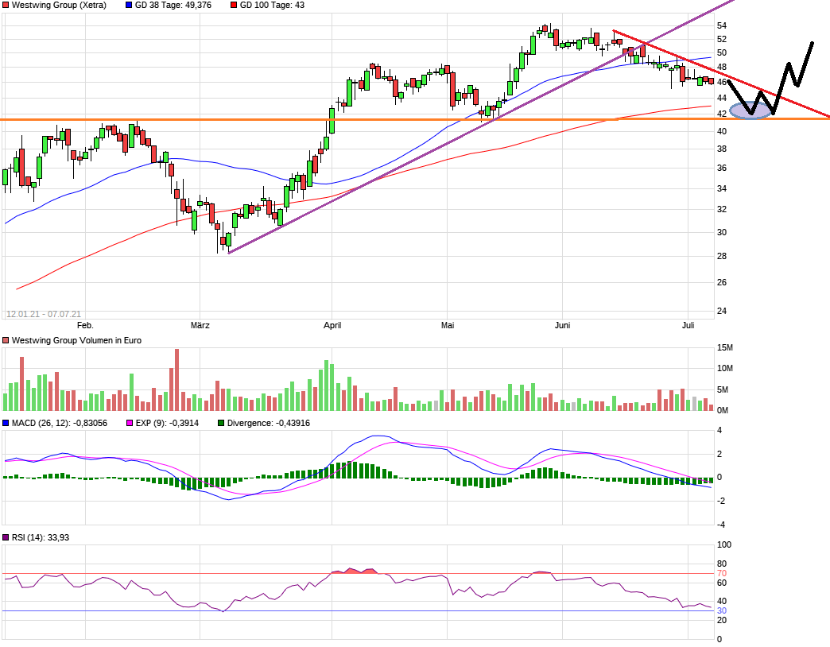This screenshot has width=830, height=647.
Task: Click the red Westwing Group legend swatch
Action: point(6,6)
